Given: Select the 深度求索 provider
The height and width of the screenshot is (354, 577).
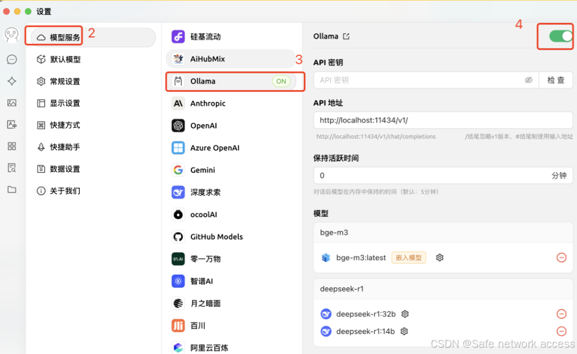Looking at the screenshot, I should pos(231,192).
